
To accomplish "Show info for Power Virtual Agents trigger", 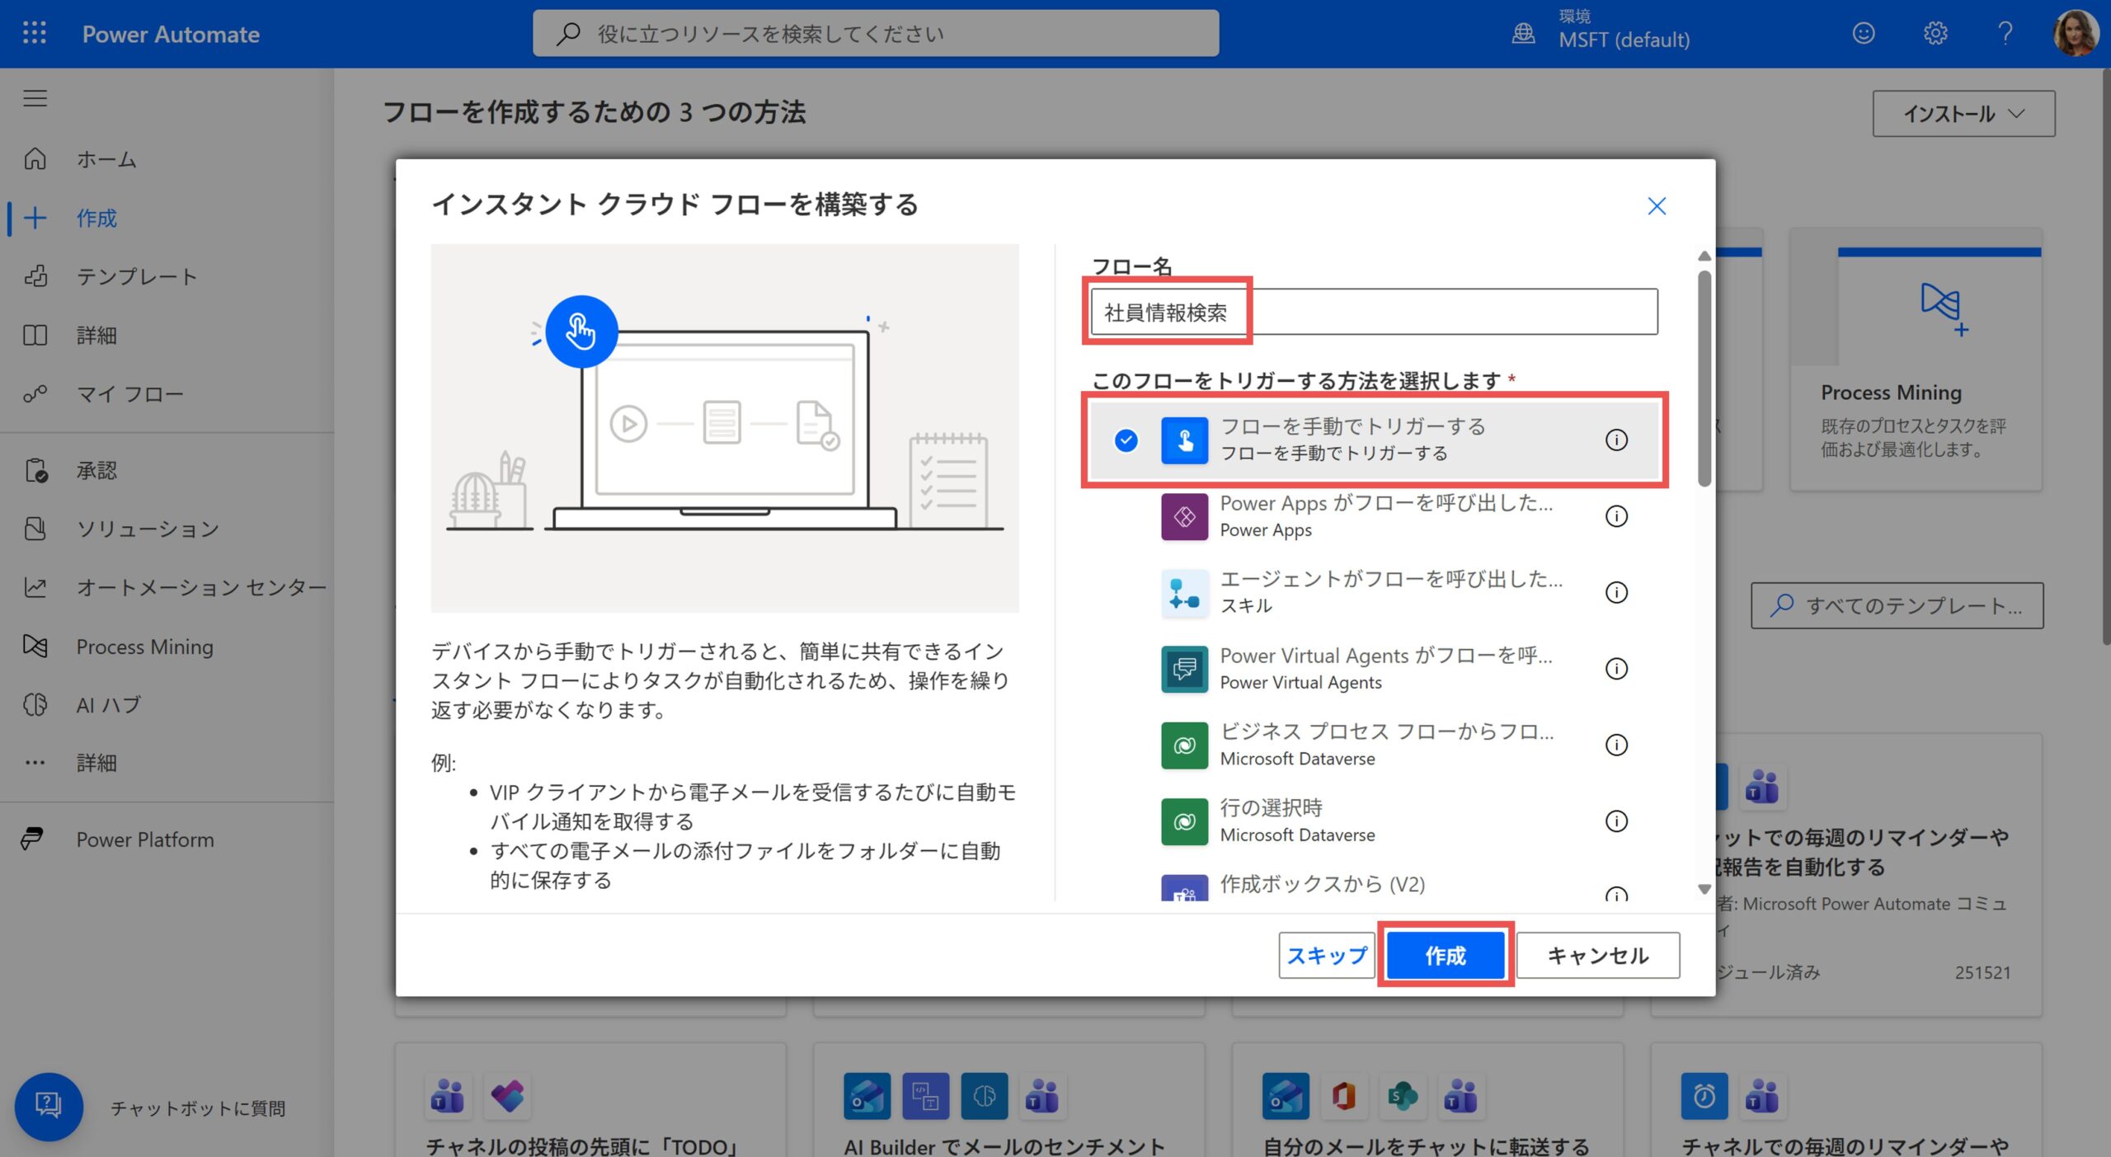I will pyautogui.click(x=1616, y=668).
